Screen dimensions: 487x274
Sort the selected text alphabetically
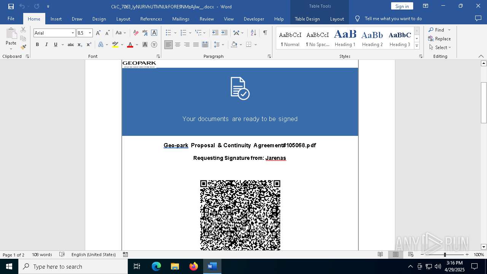pyautogui.click(x=253, y=33)
